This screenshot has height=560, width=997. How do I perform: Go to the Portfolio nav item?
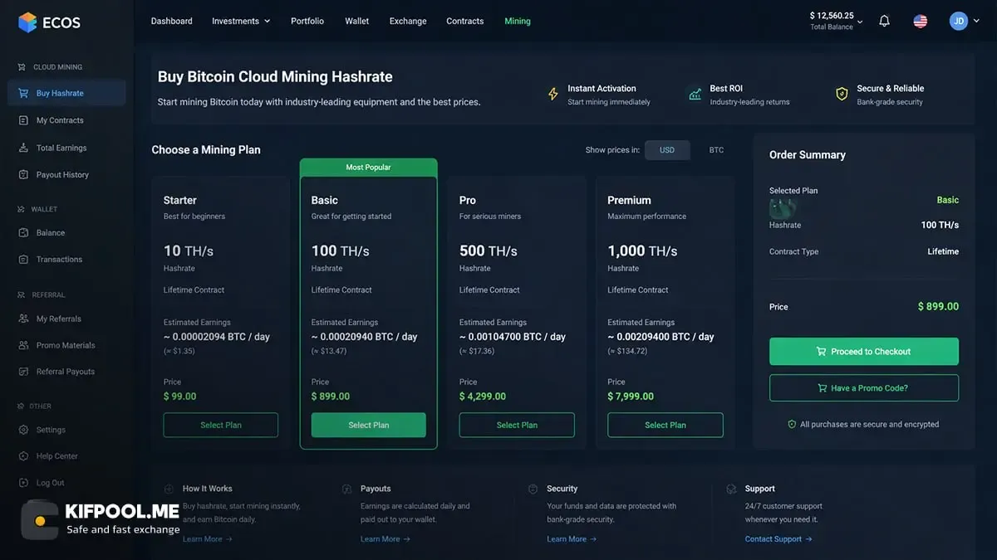pos(307,21)
